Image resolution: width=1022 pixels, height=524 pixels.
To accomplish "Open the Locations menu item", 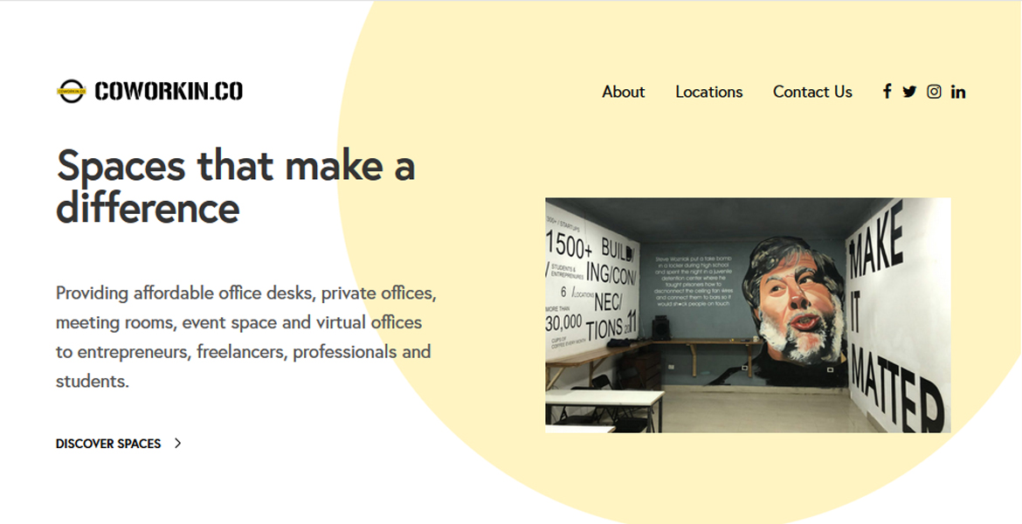I will tap(709, 92).
